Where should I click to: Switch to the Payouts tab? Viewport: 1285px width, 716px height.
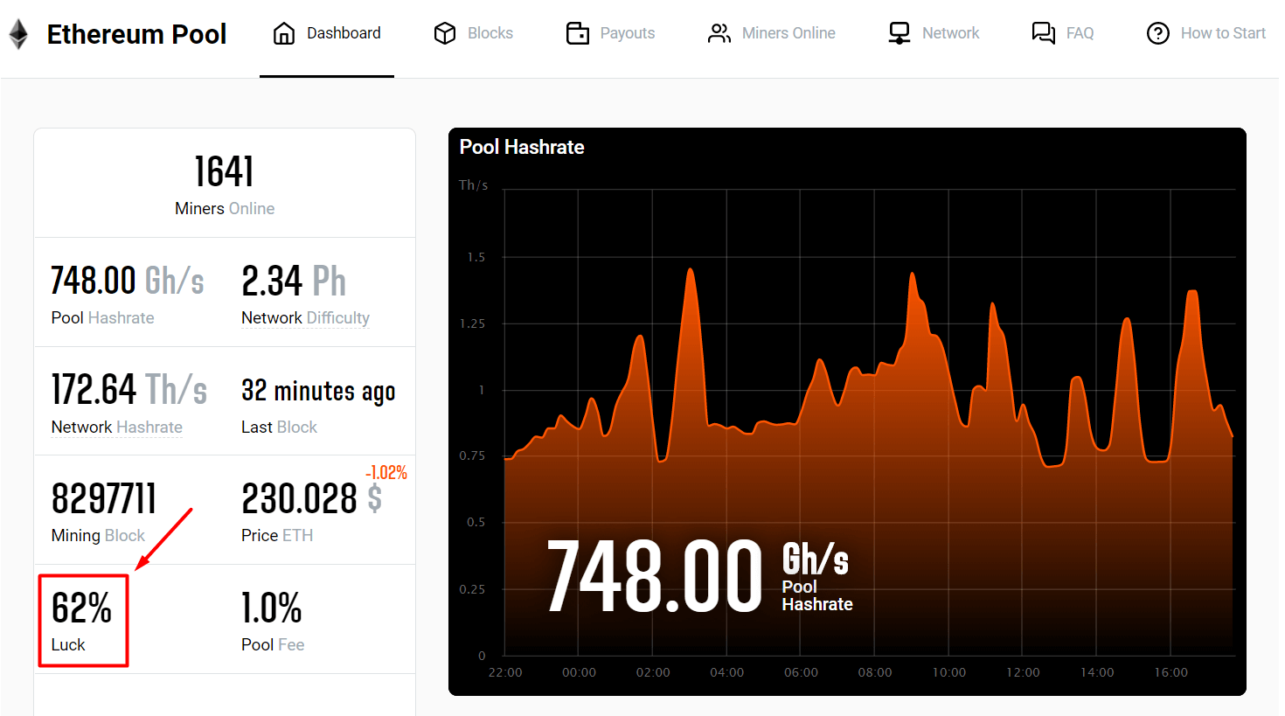tap(628, 33)
